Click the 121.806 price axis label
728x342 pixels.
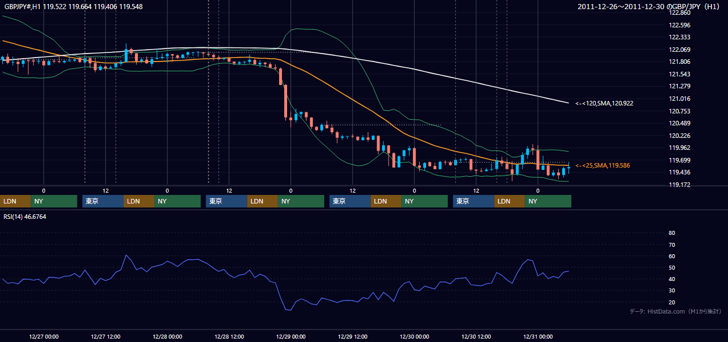[680, 62]
